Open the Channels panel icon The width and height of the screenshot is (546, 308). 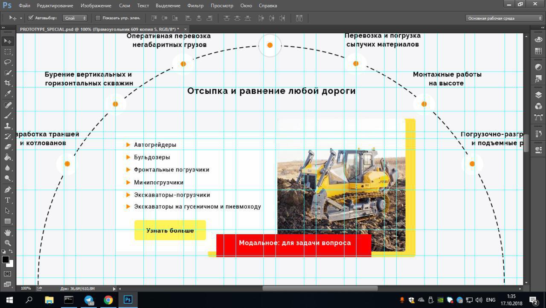[538, 106]
